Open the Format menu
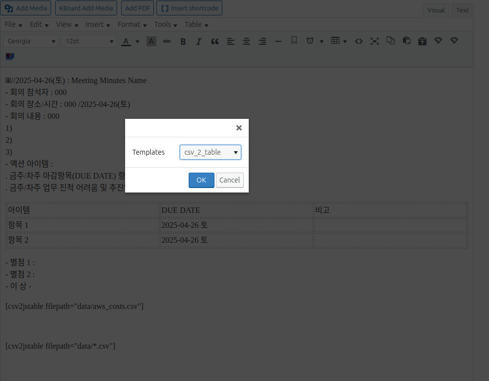 coord(132,24)
